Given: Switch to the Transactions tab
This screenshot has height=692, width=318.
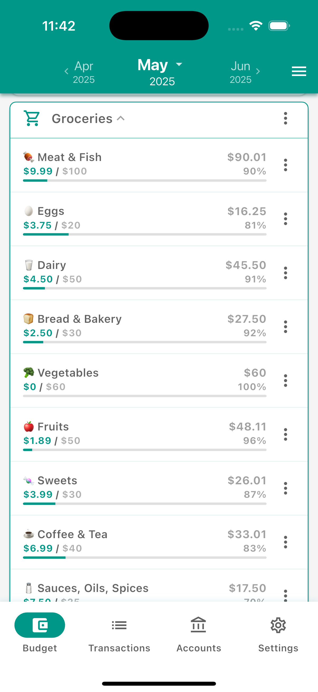Looking at the screenshot, I should click(119, 633).
